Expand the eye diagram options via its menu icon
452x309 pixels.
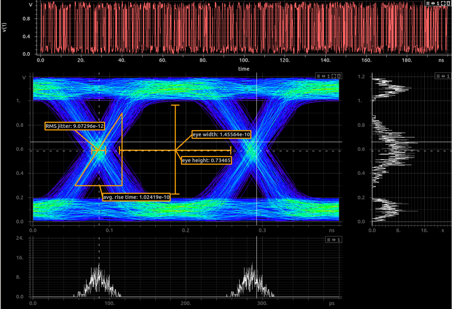coord(318,76)
